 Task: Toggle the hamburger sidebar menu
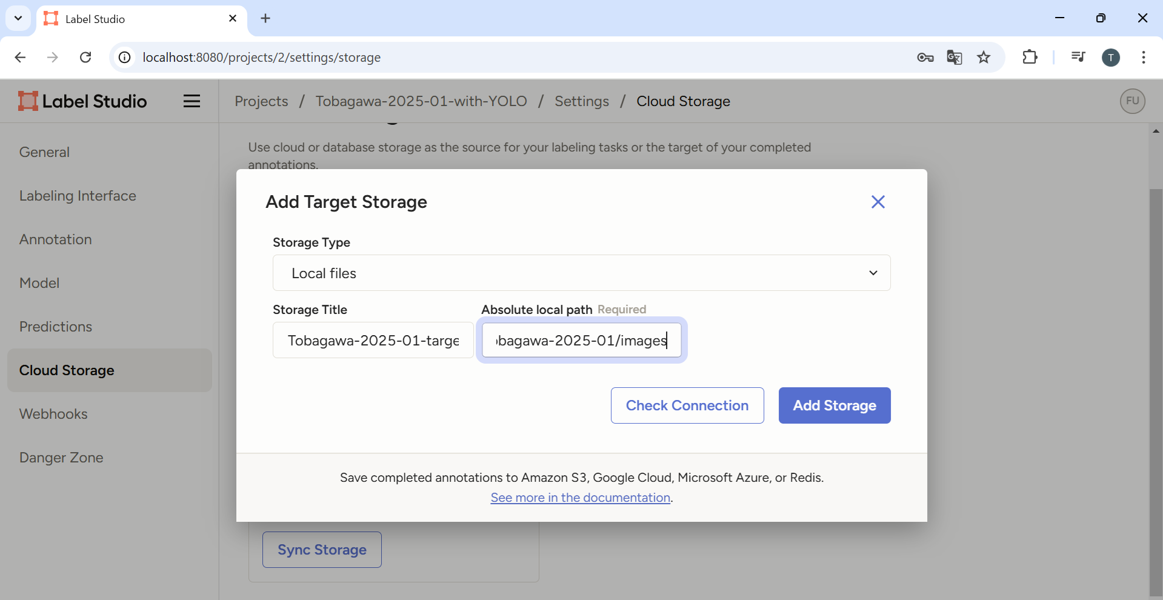(192, 101)
